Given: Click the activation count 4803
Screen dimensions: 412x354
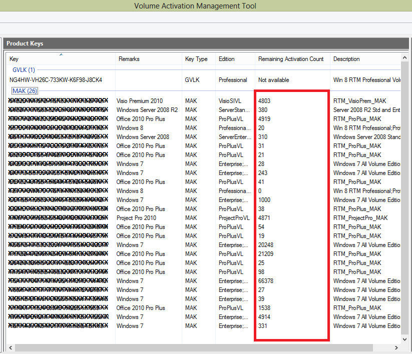Looking at the screenshot, I should 264,101.
